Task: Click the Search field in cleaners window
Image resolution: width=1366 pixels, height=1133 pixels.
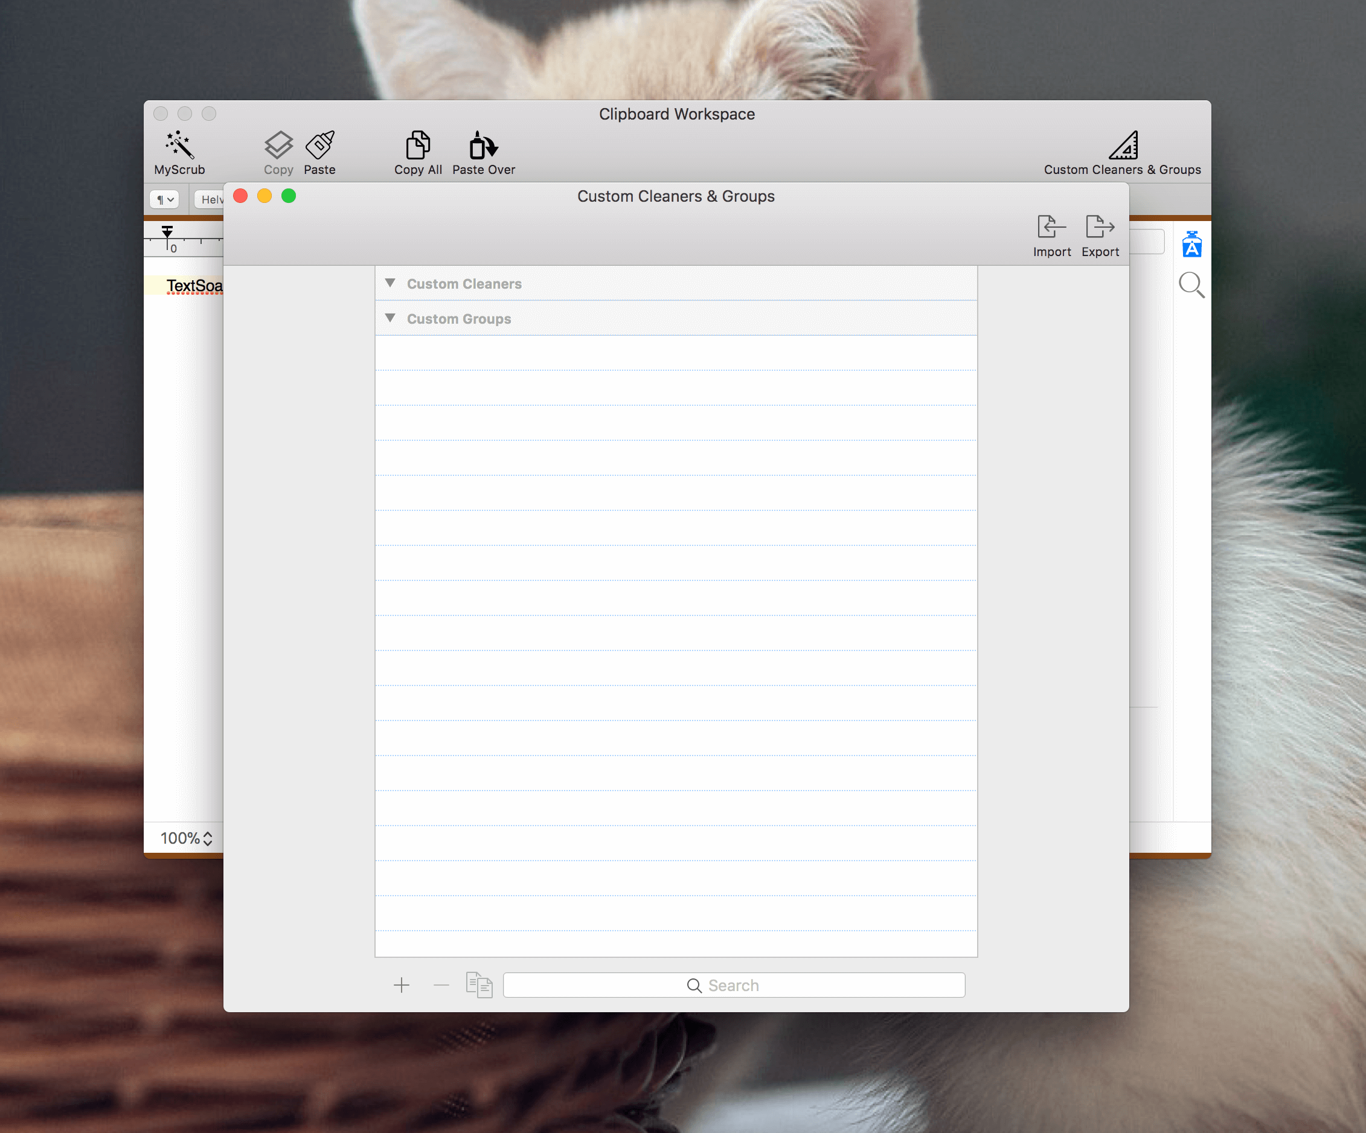Action: click(x=734, y=986)
